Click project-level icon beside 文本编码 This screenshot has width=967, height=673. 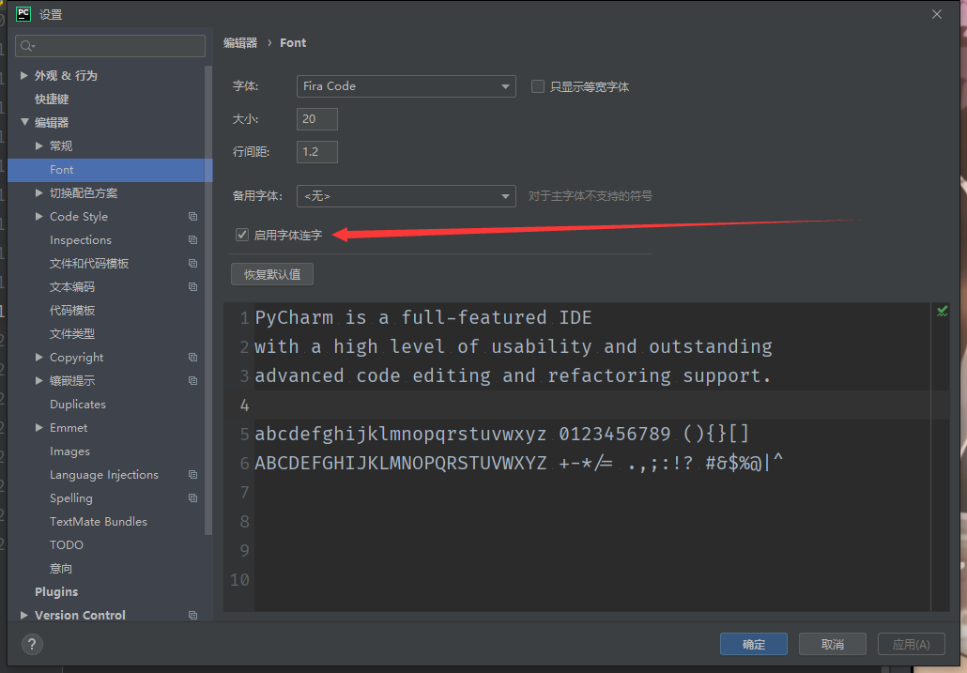[x=193, y=286]
